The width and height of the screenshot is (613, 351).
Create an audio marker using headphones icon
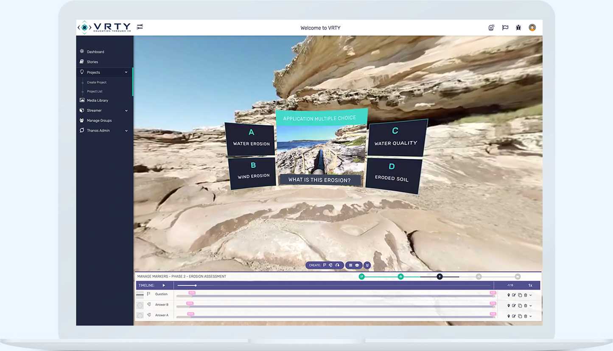tap(337, 265)
